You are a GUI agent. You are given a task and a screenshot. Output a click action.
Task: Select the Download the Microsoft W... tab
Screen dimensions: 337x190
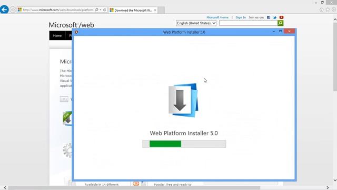133,10
